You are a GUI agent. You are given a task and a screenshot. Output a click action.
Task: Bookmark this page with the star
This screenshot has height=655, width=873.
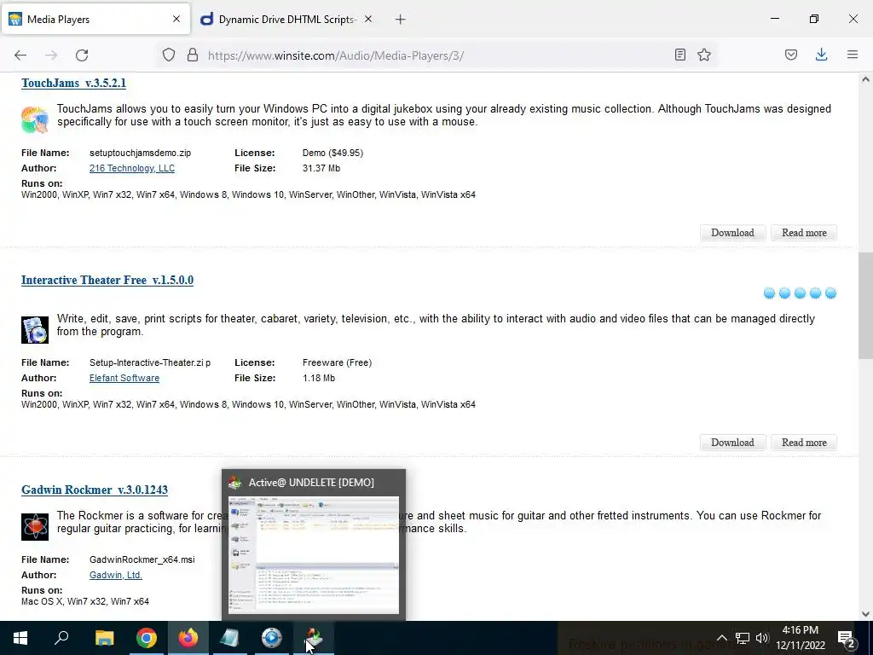pos(704,55)
